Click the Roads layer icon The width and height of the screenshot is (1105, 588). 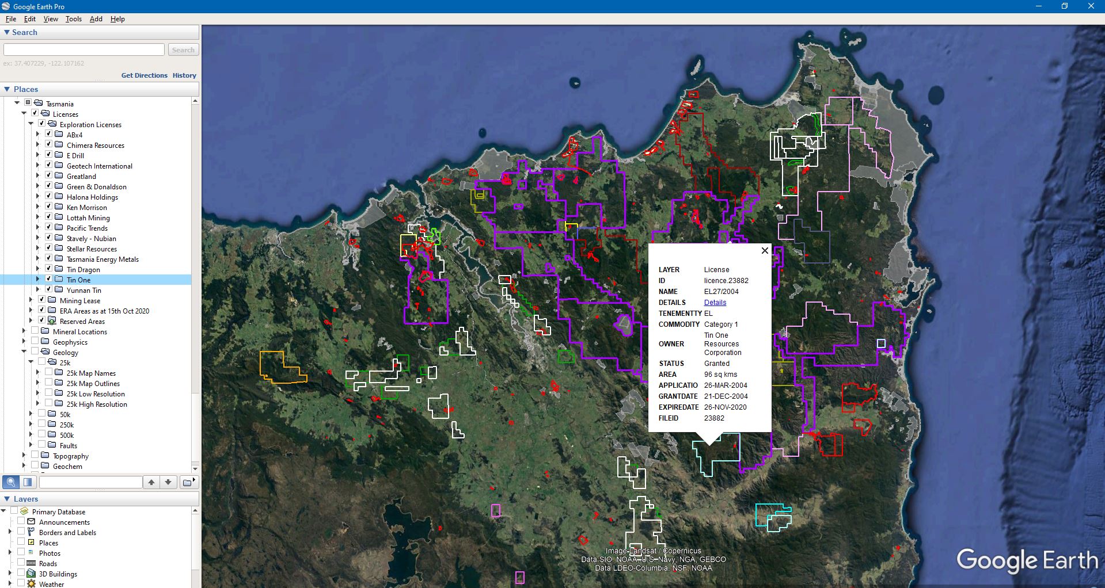(31, 563)
